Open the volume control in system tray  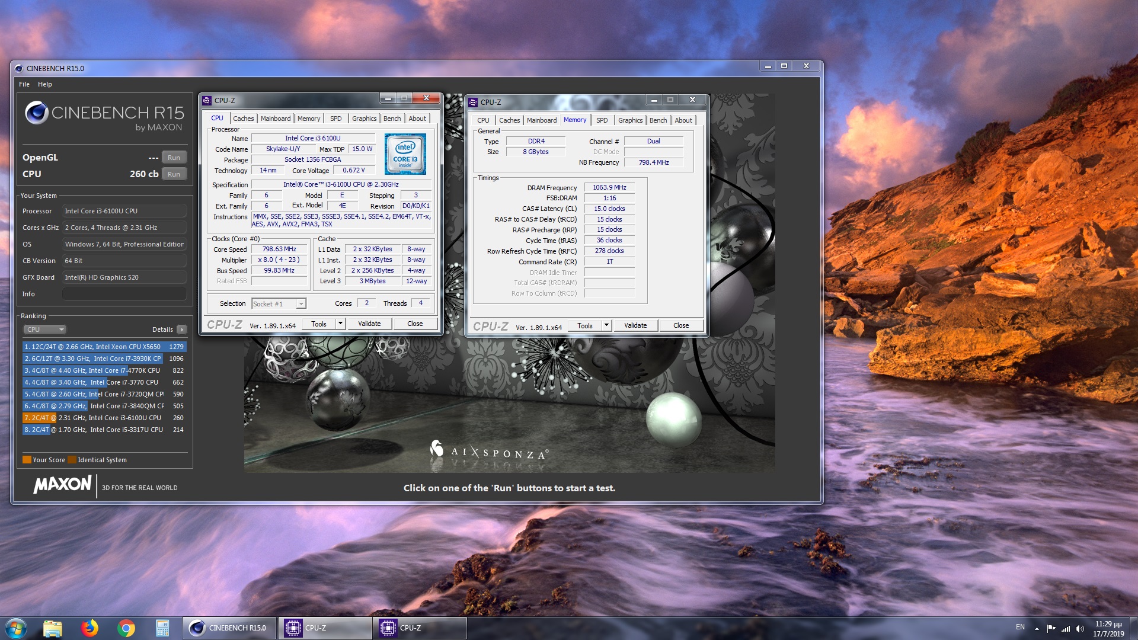[x=1079, y=629]
